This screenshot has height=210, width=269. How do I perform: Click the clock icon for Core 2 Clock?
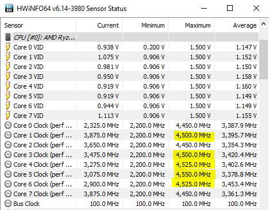8,145
